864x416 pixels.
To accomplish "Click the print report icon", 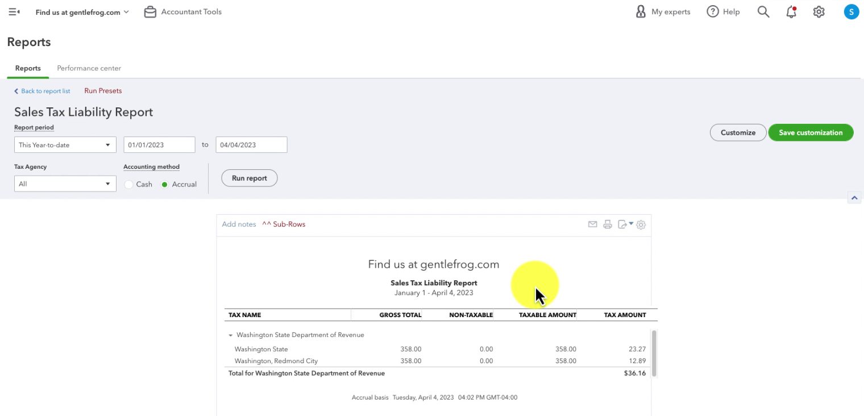I will (x=607, y=224).
